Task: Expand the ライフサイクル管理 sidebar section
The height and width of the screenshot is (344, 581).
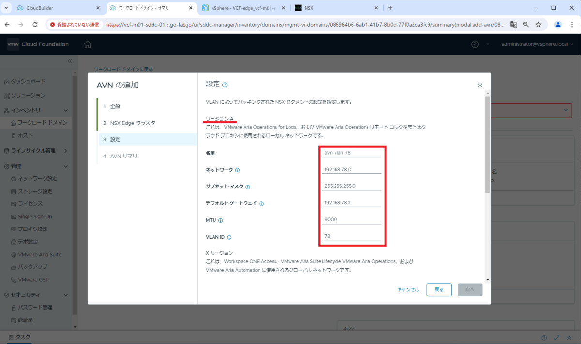Action: click(66, 151)
